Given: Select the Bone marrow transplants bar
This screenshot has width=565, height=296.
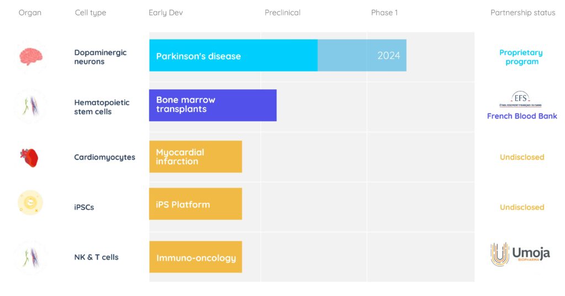Looking at the screenshot, I should point(213,105).
